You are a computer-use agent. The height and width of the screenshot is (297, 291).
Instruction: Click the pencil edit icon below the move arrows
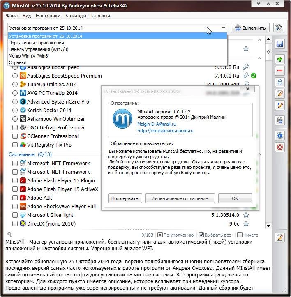[280, 94]
